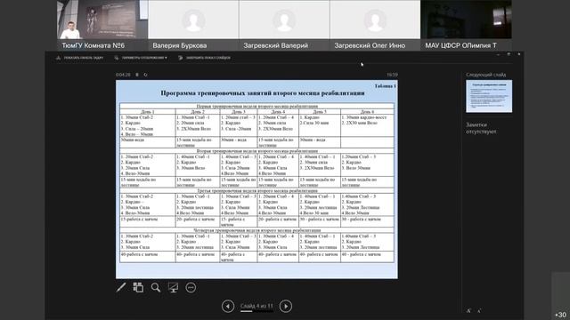The height and width of the screenshot is (320, 570).
Task: Select Загревский Валерий participant tile
Action: (284, 25)
